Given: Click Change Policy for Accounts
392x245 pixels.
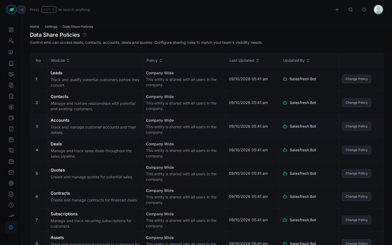Looking at the screenshot, I should point(357,126).
